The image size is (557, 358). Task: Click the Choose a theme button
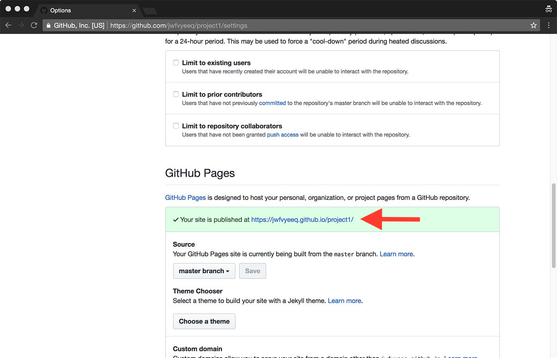[204, 321]
